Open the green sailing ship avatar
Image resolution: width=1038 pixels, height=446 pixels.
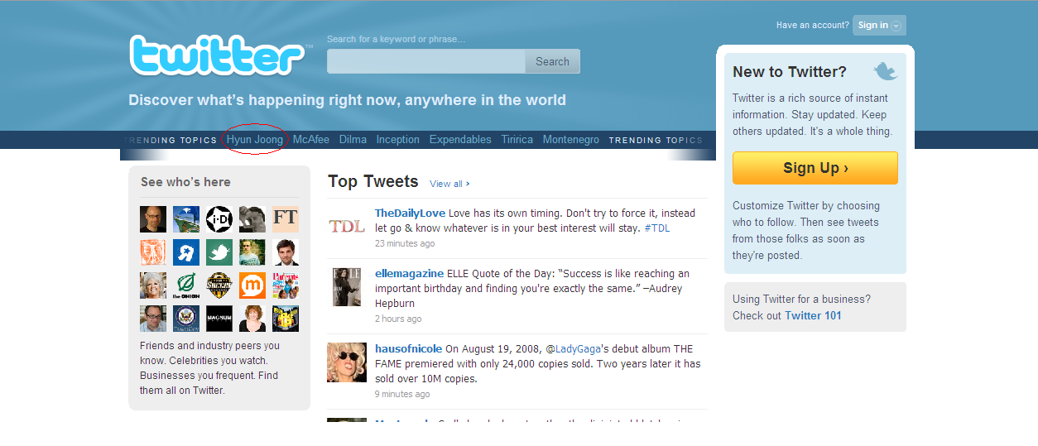click(x=186, y=219)
